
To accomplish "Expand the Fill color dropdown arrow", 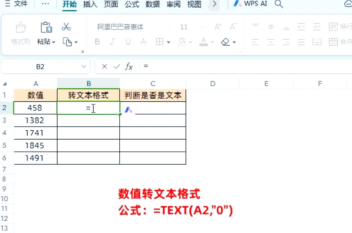I will click(x=190, y=42).
